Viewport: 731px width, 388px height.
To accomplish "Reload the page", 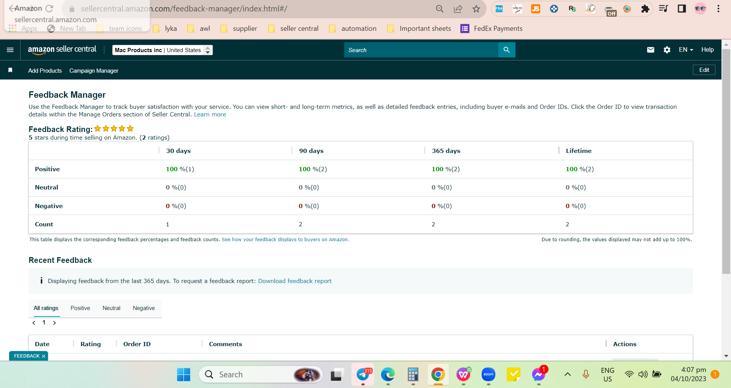I will point(49,8).
